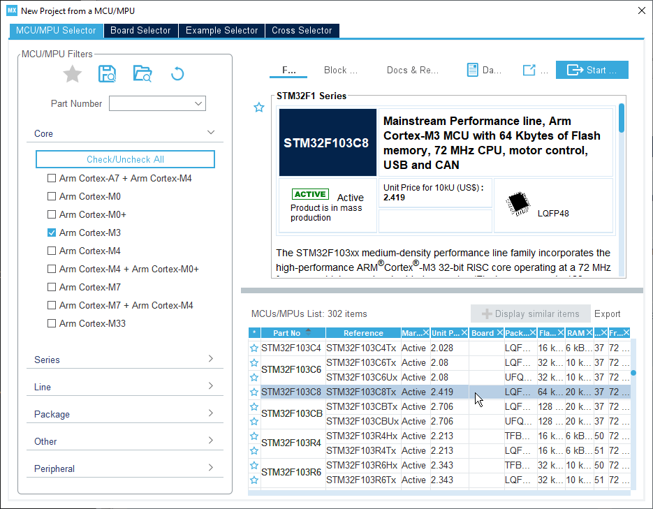Select the Features tab

[x=288, y=70]
